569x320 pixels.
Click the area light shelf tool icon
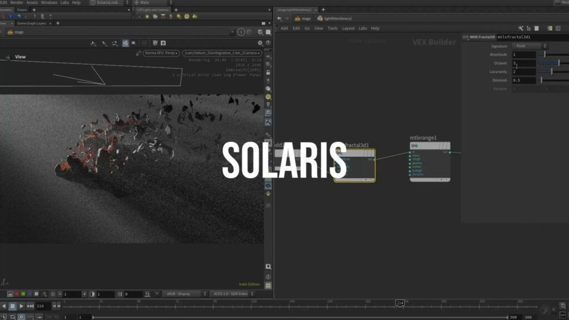point(163,16)
